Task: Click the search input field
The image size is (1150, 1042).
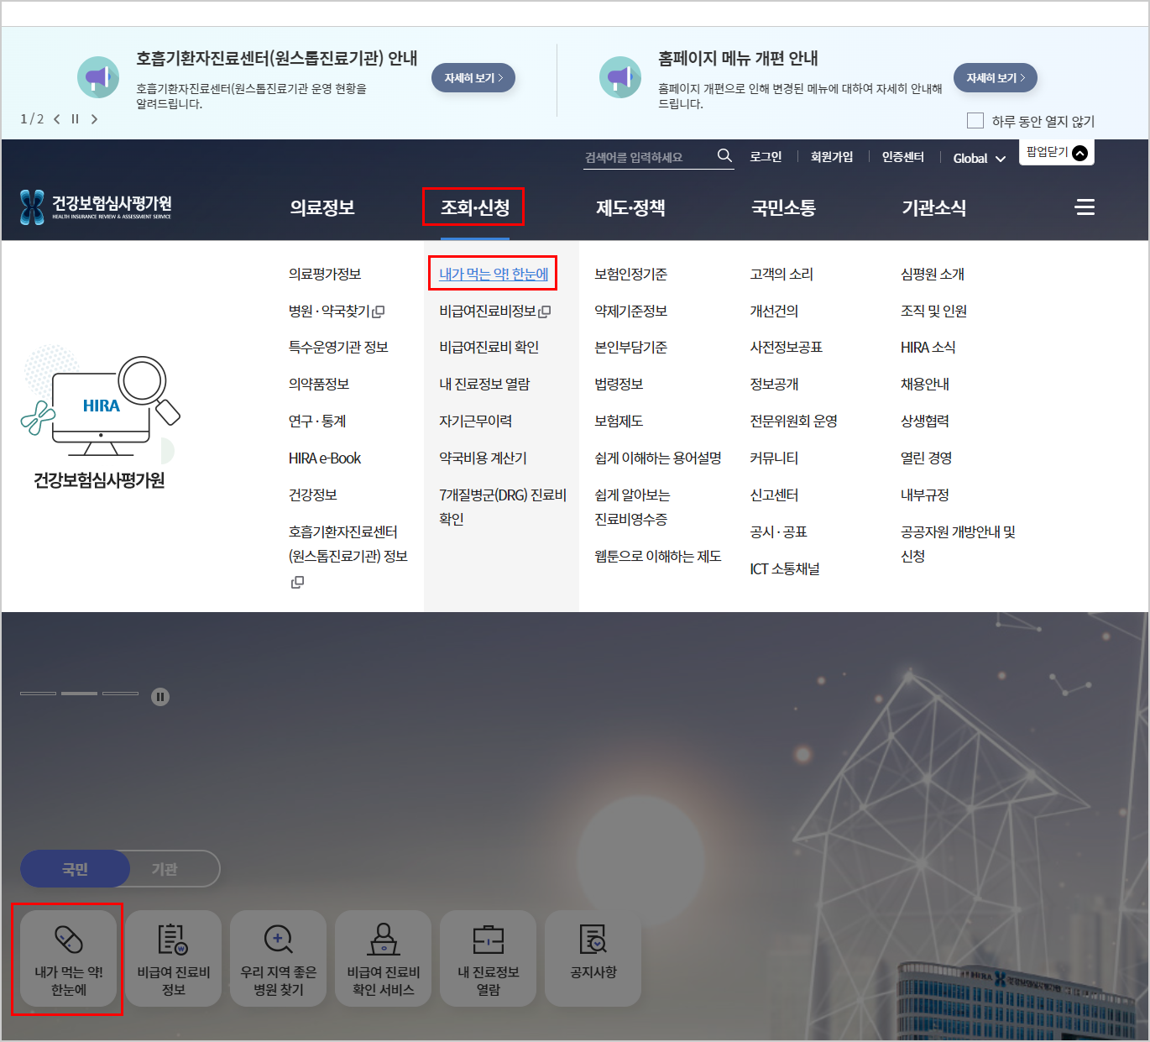Action: (646, 155)
